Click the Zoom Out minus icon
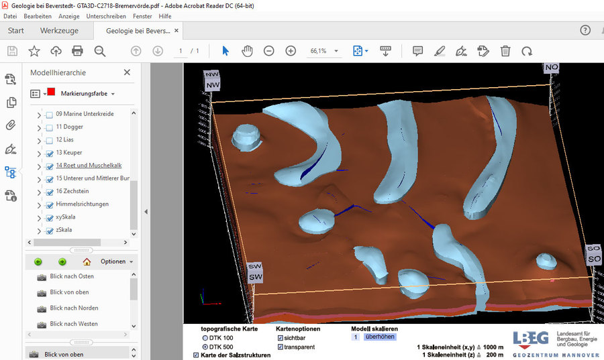Viewport: 604px width, 360px height. point(268,51)
